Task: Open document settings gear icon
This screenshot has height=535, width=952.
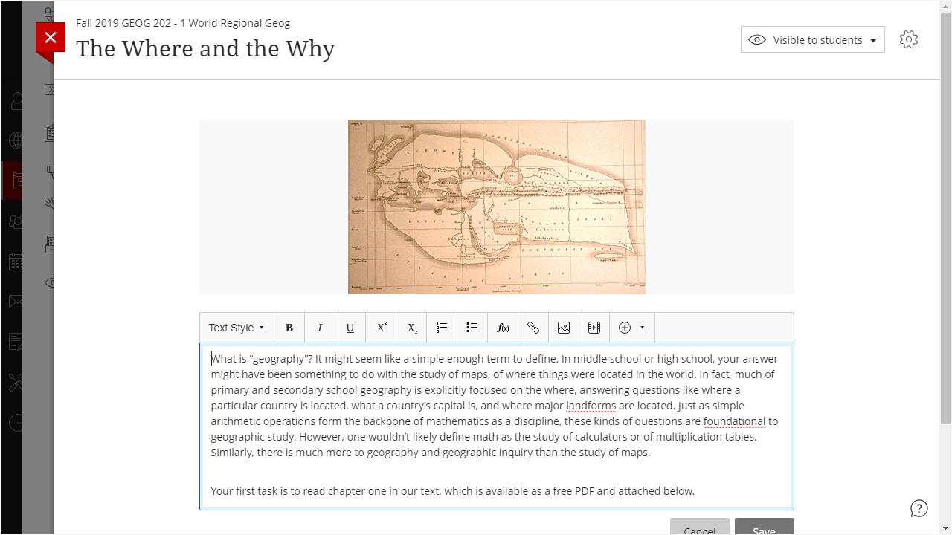Action: pyautogui.click(x=909, y=40)
